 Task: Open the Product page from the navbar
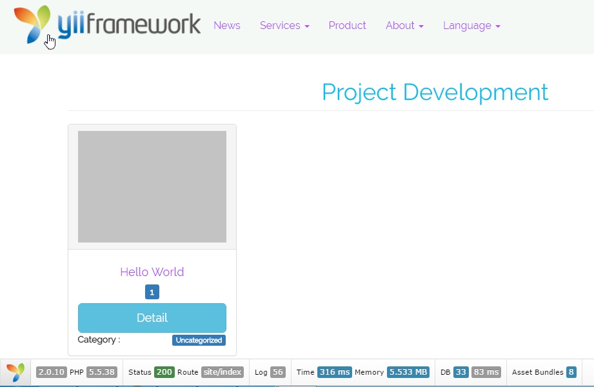(x=347, y=26)
